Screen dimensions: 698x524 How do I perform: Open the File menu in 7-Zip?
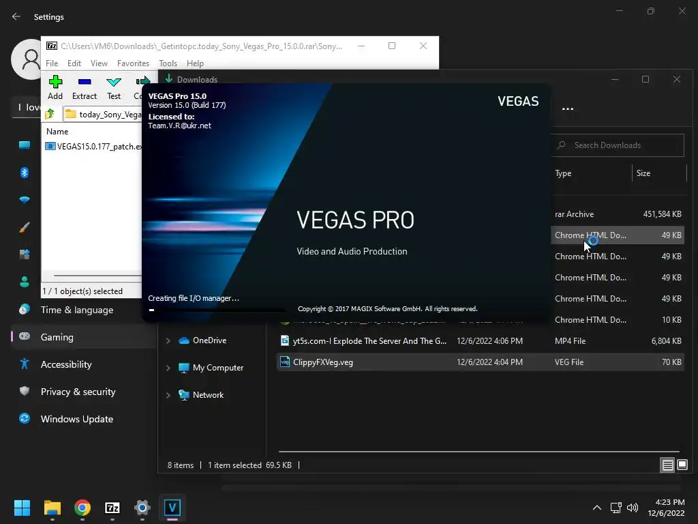coord(52,63)
